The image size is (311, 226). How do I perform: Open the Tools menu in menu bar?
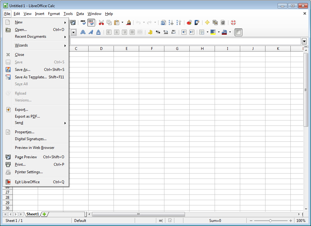68,14
